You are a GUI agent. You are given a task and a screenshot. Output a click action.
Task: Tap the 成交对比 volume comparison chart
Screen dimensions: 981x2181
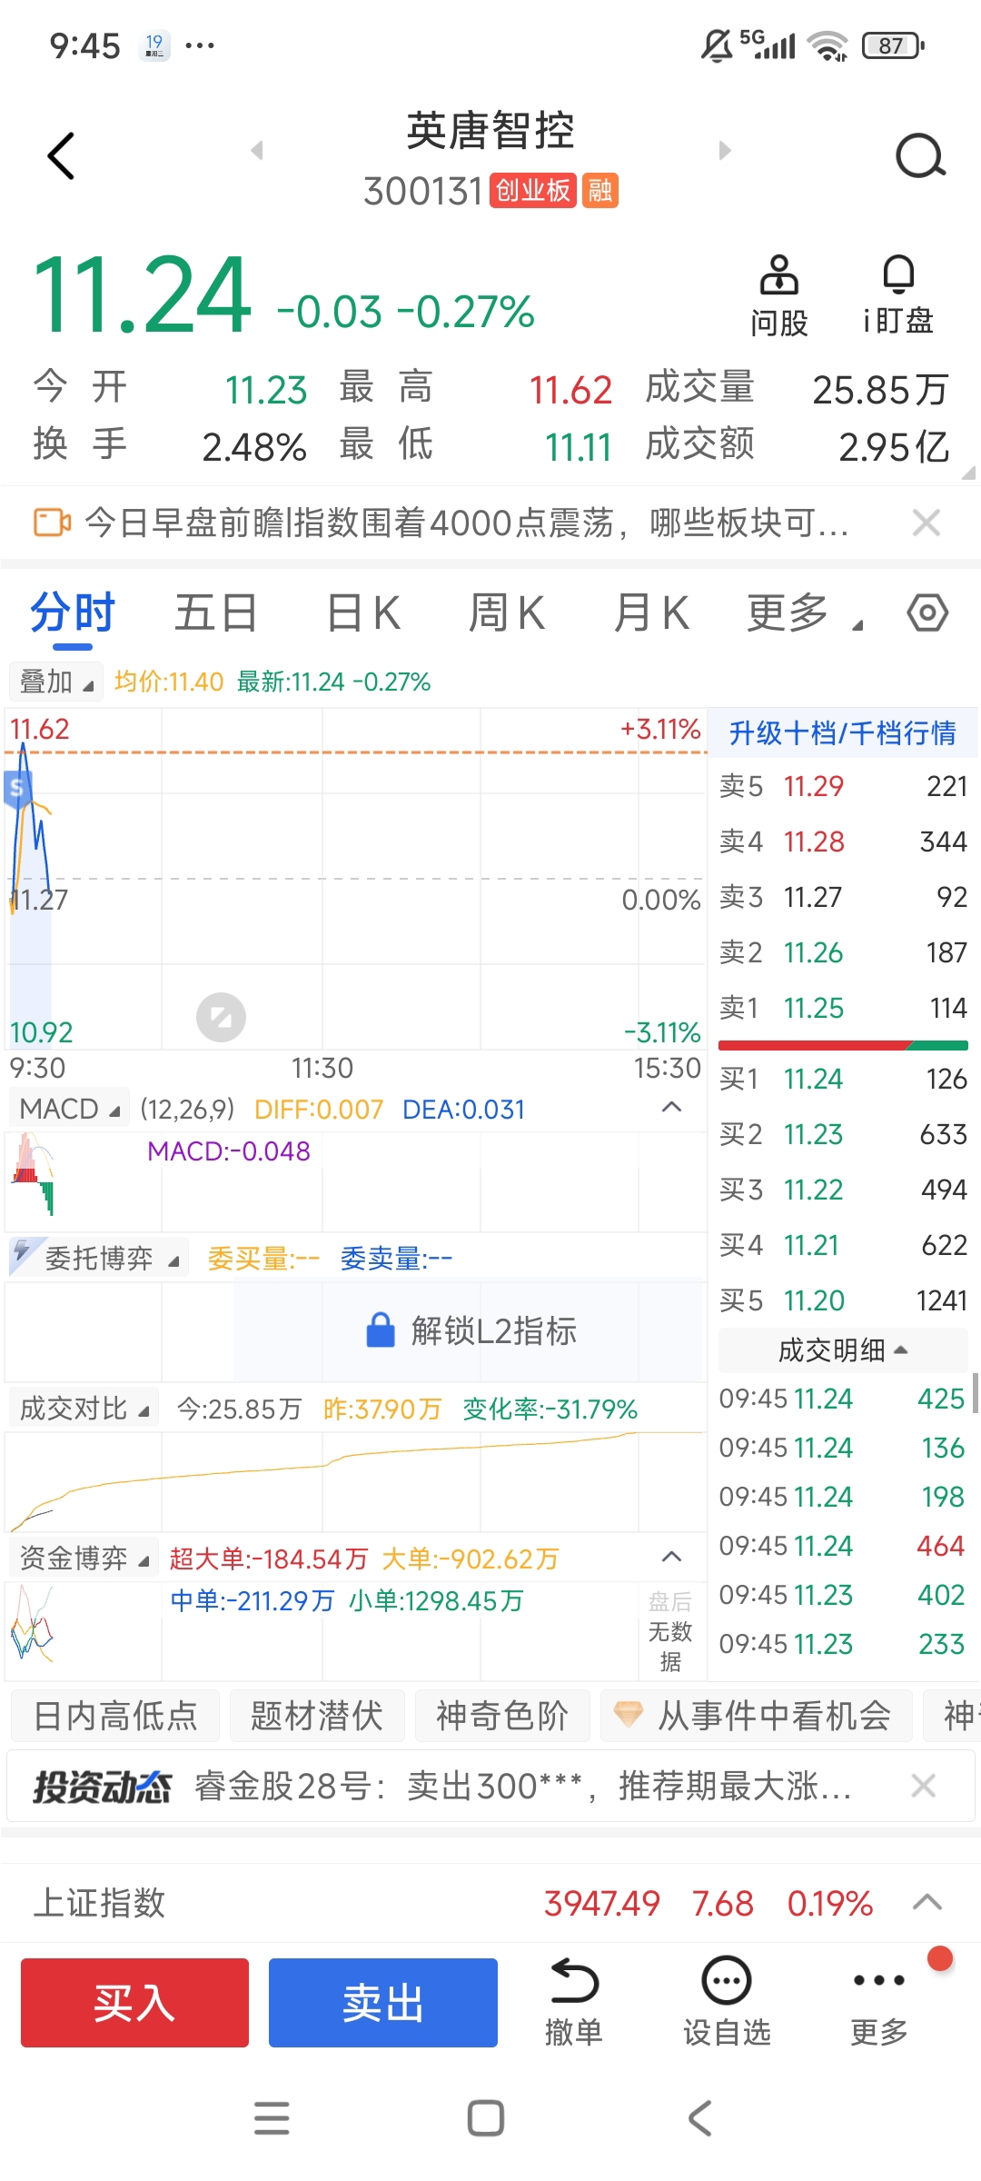point(356,1481)
